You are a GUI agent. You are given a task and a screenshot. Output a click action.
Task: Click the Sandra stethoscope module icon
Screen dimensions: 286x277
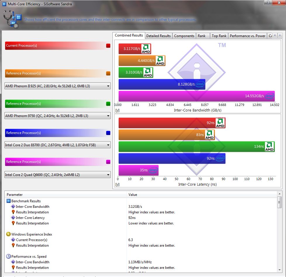tap(12, 19)
